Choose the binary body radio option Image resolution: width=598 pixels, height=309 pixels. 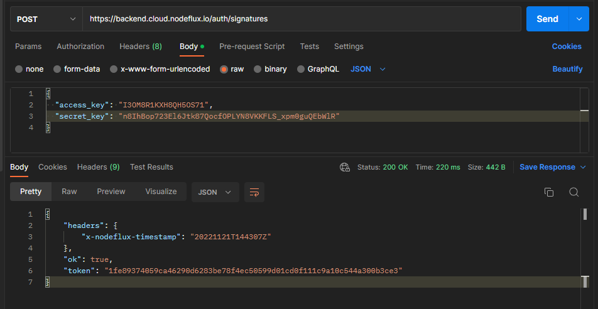pyautogui.click(x=258, y=69)
